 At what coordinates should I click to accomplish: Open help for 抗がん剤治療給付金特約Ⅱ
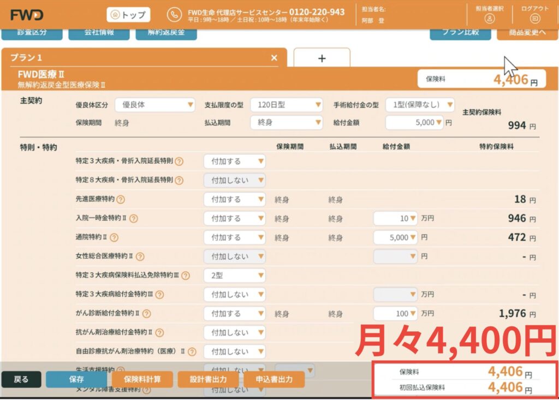(x=160, y=333)
